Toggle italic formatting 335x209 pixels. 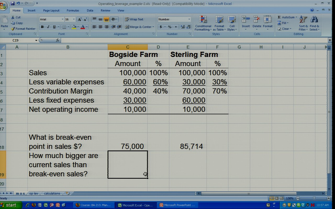coord(48,27)
